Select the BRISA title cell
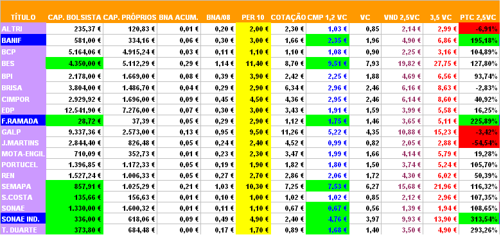 pyautogui.click(x=23, y=88)
